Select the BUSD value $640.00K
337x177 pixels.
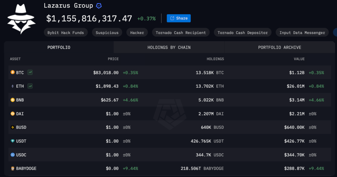[x=294, y=127]
